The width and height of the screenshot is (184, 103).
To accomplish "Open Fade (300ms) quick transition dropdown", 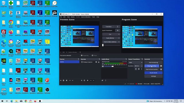I will click(x=111, y=38).
